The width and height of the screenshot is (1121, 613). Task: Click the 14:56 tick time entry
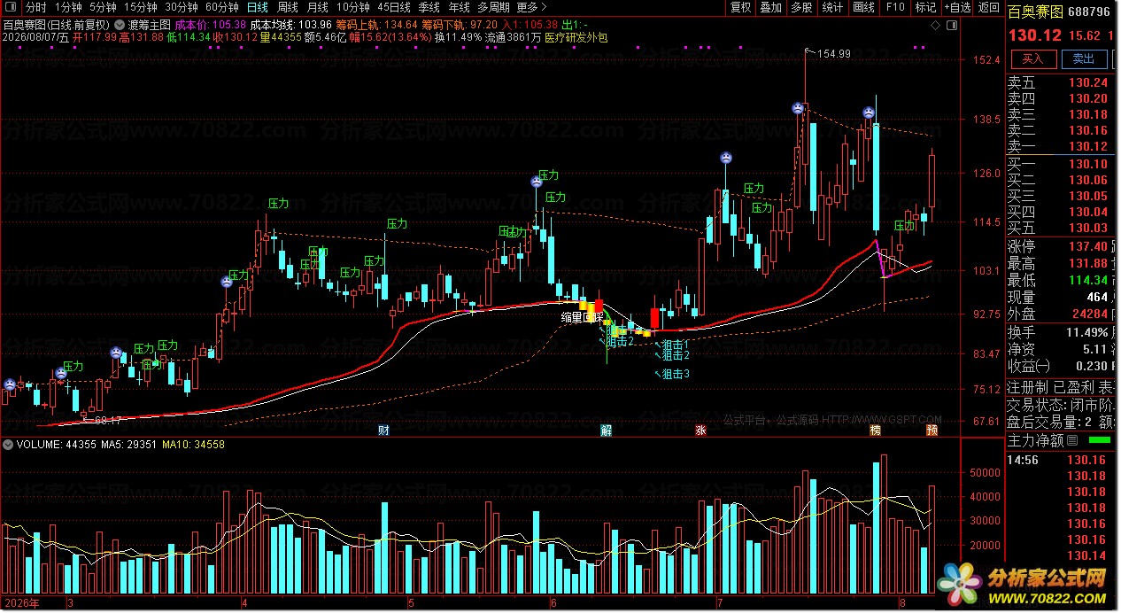click(x=1023, y=461)
